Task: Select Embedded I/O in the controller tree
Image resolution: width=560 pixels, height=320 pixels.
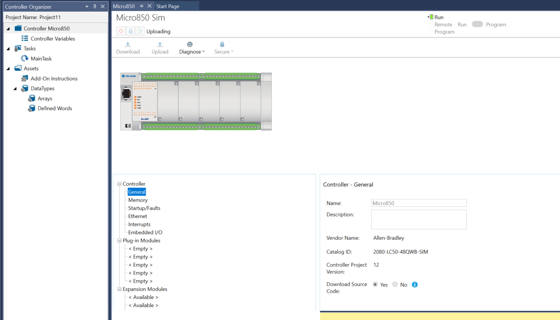Action: [145, 232]
